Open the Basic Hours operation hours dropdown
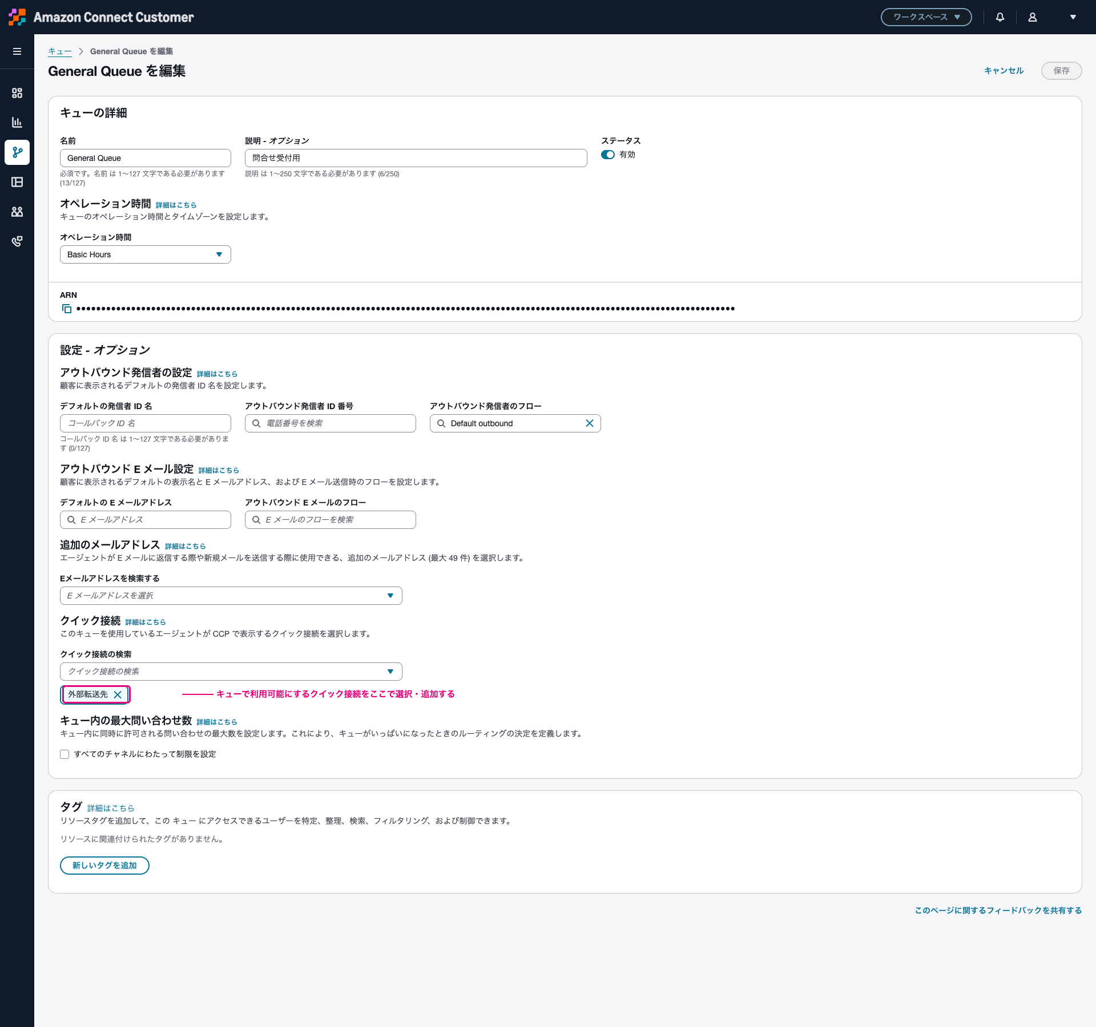Screen dimensions: 1096x1027 pyautogui.click(x=146, y=254)
